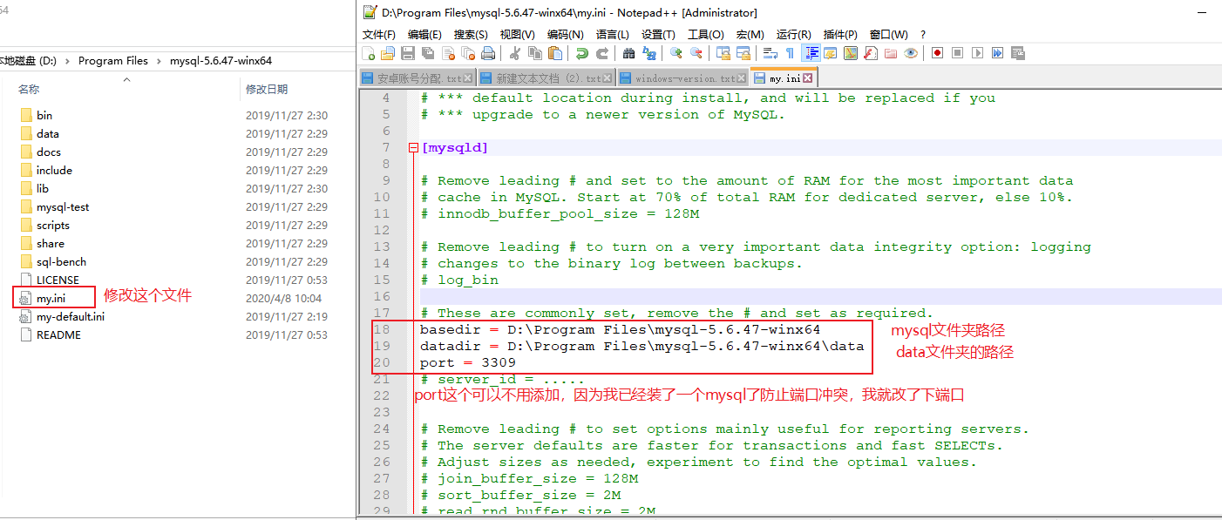Image resolution: width=1222 pixels, height=520 pixels.
Task: Play back the recorded macro
Action: [978, 53]
